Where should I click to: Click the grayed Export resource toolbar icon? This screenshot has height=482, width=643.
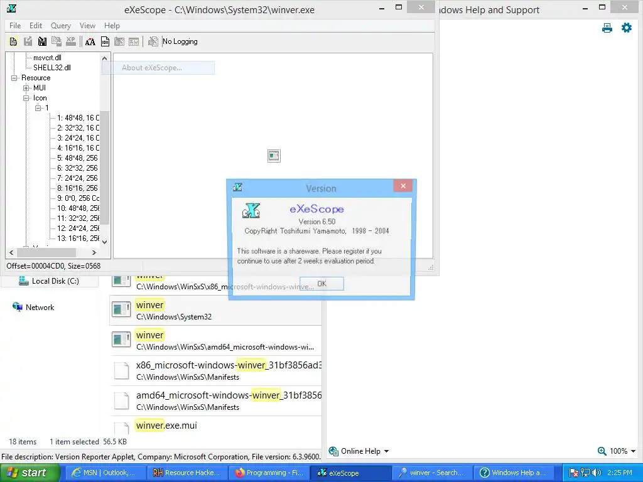click(28, 41)
